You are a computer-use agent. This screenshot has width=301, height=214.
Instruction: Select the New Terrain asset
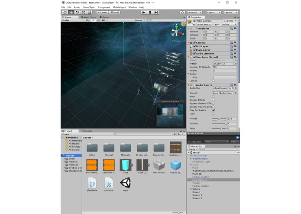[159, 165]
